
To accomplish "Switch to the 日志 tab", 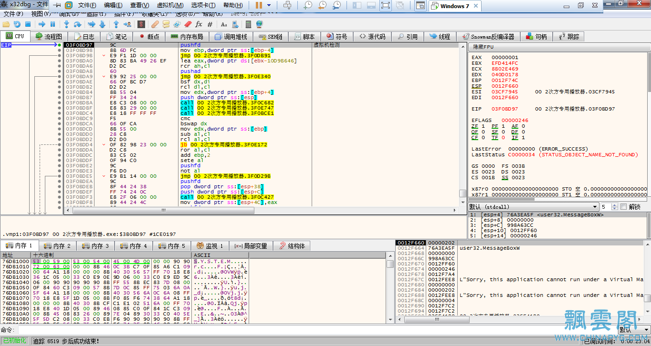I will tap(84, 37).
